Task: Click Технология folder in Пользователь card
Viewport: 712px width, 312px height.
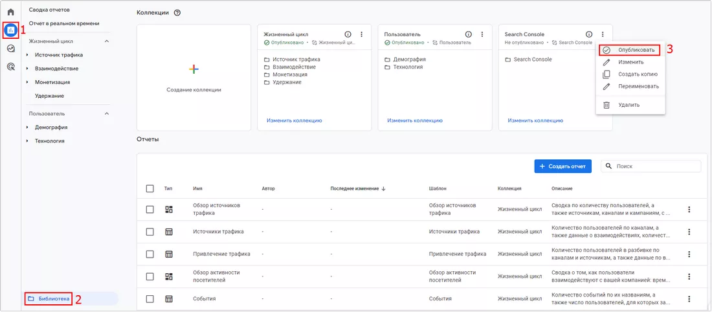Action: tap(404, 67)
